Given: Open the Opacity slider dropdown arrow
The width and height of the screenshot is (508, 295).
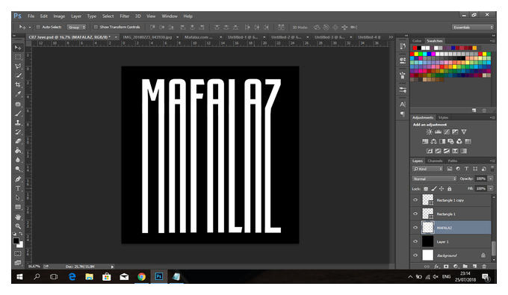Looking at the screenshot, I should click(x=491, y=178).
